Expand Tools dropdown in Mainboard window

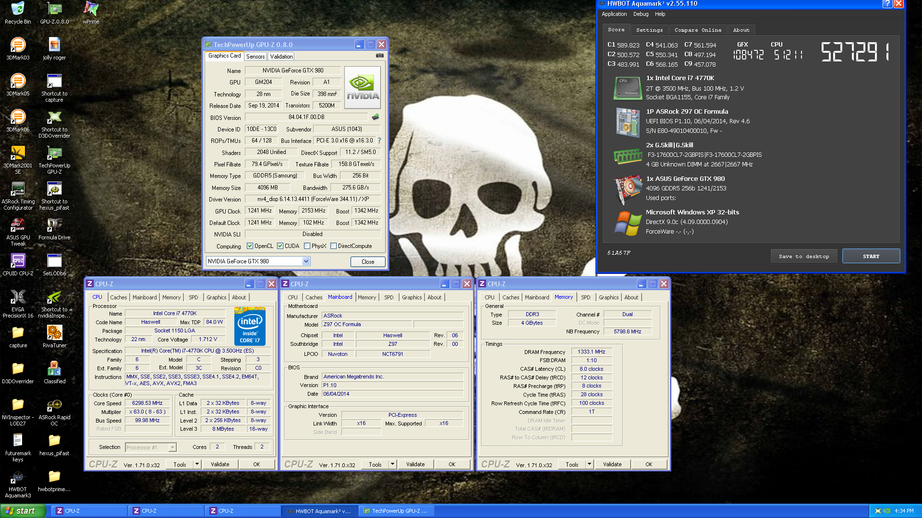(392, 464)
